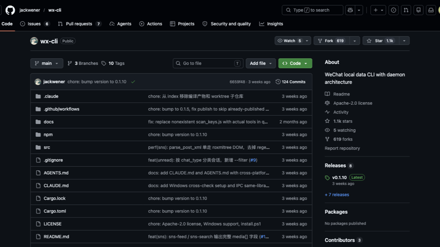Focus the Type / to search field

pyautogui.click(x=312, y=10)
